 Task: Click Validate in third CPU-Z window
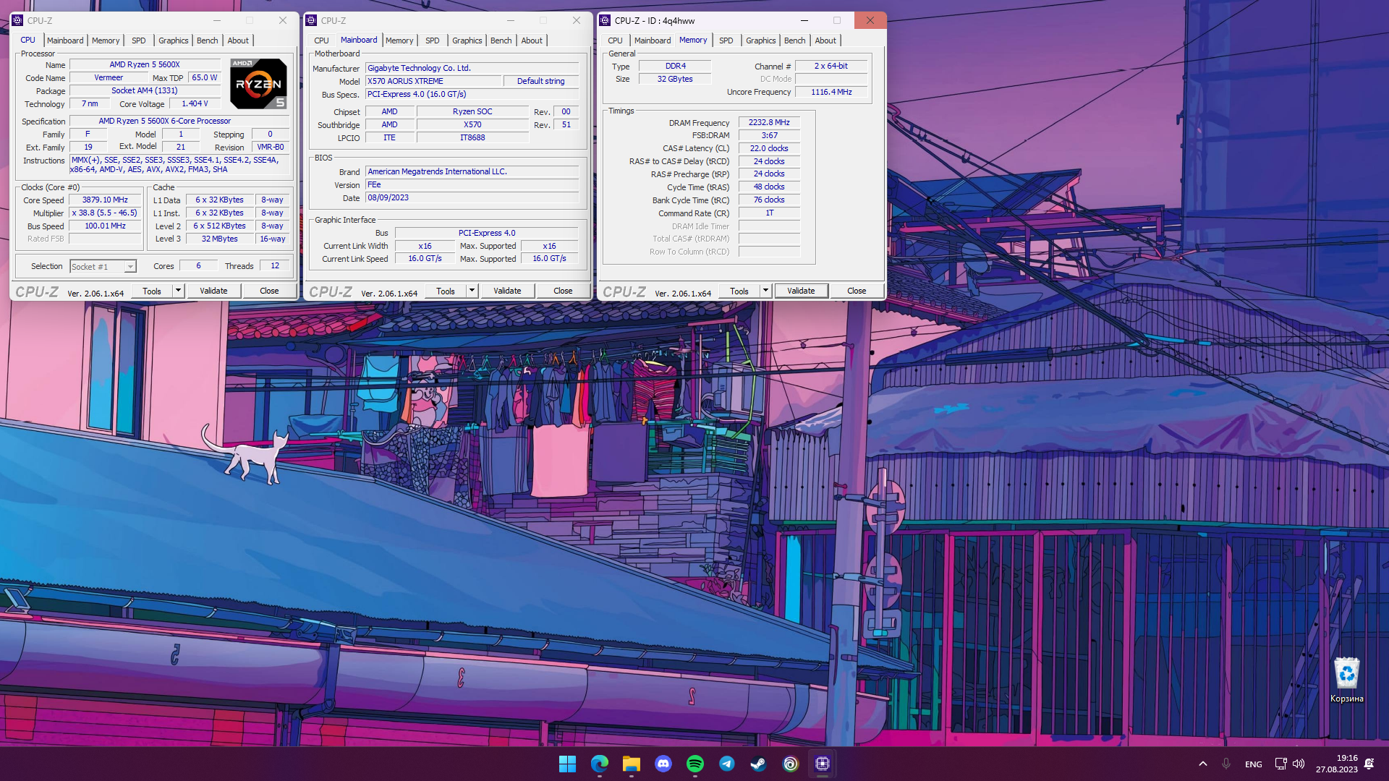pyautogui.click(x=801, y=291)
